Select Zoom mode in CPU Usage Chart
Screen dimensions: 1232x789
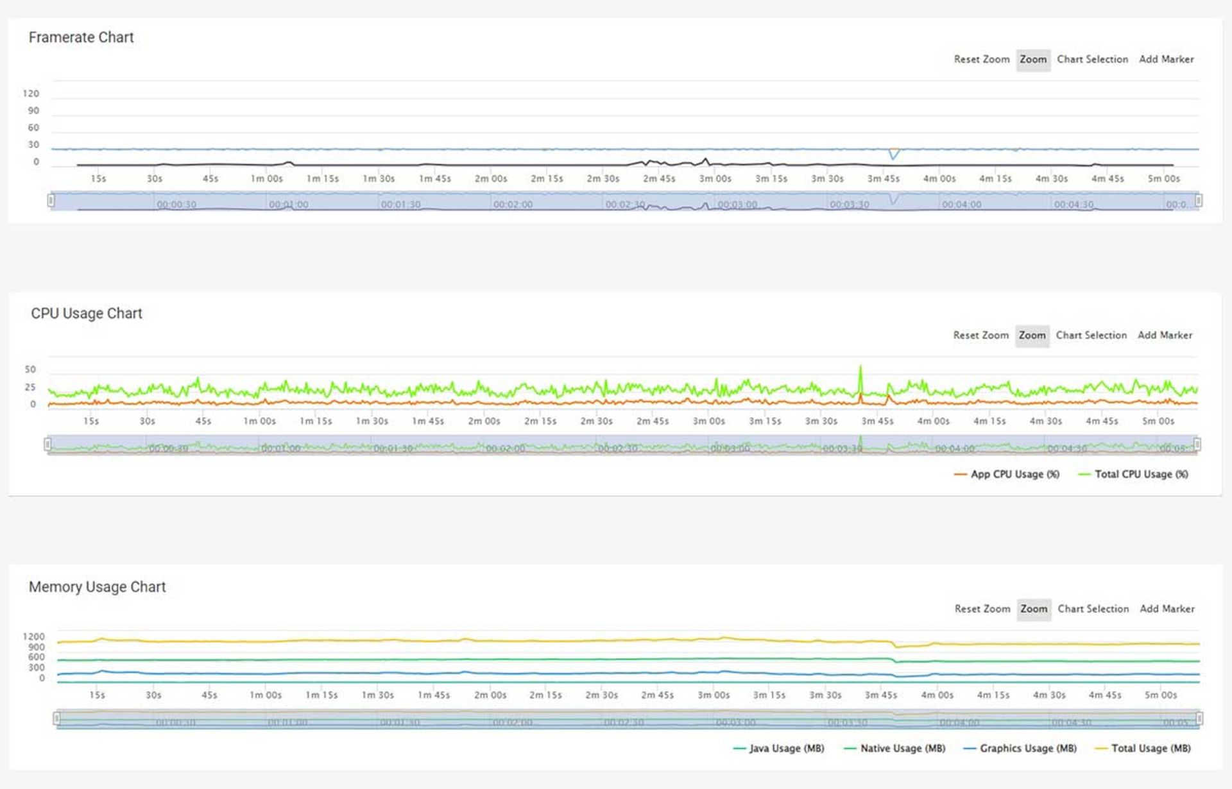[1032, 335]
